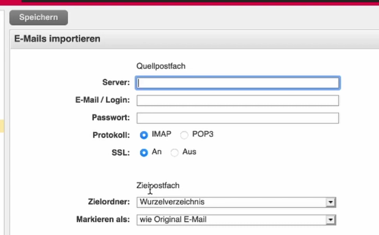This screenshot has height=235, width=379.
Task: Select the POP3 protocol radio button
Action: pos(184,135)
